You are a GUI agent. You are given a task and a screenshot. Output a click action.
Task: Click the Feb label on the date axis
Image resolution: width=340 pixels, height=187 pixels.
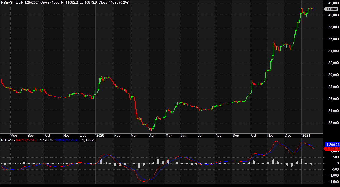pos(117,136)
